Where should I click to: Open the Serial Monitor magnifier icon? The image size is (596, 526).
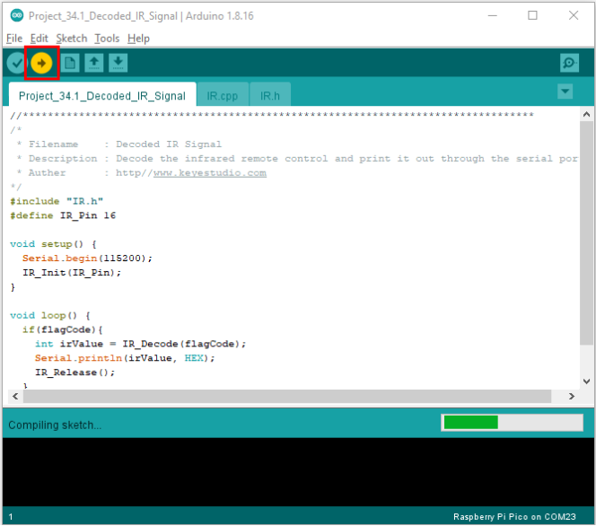(x=569, y=63)
